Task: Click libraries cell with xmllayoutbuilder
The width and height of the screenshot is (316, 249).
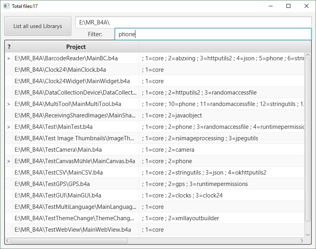Action: coord(222,218)
